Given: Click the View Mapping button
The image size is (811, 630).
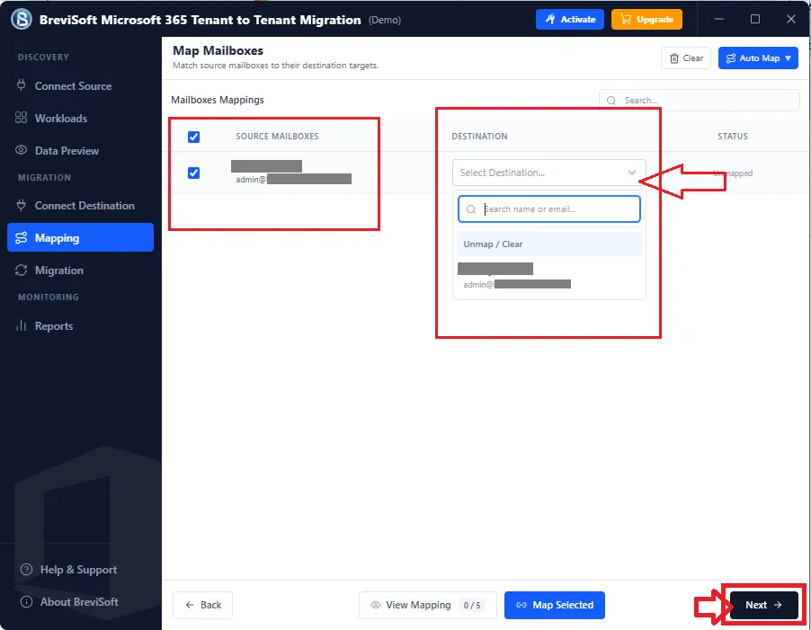Looking at the screenshot, I should click(428, 605).
